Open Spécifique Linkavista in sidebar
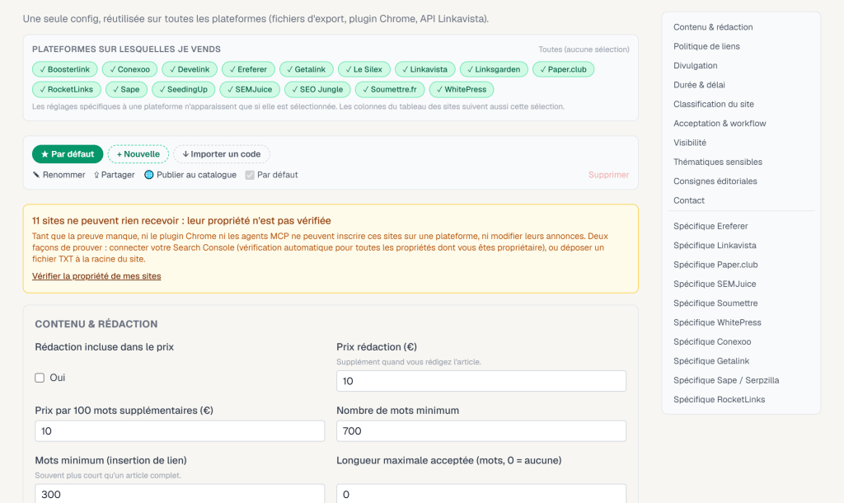The image size is (844, 503). (x=715, y=246)
